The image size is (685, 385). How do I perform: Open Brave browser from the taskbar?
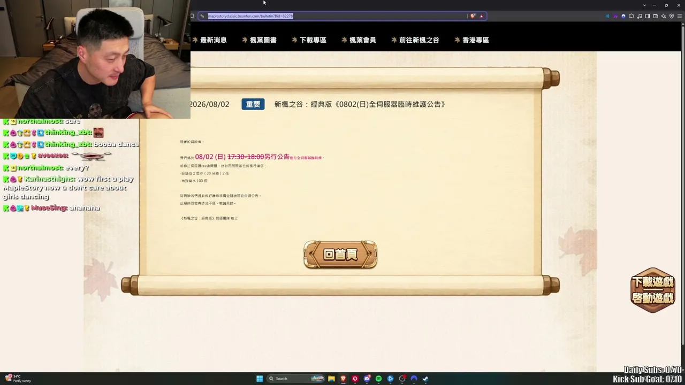pos(343,379)
